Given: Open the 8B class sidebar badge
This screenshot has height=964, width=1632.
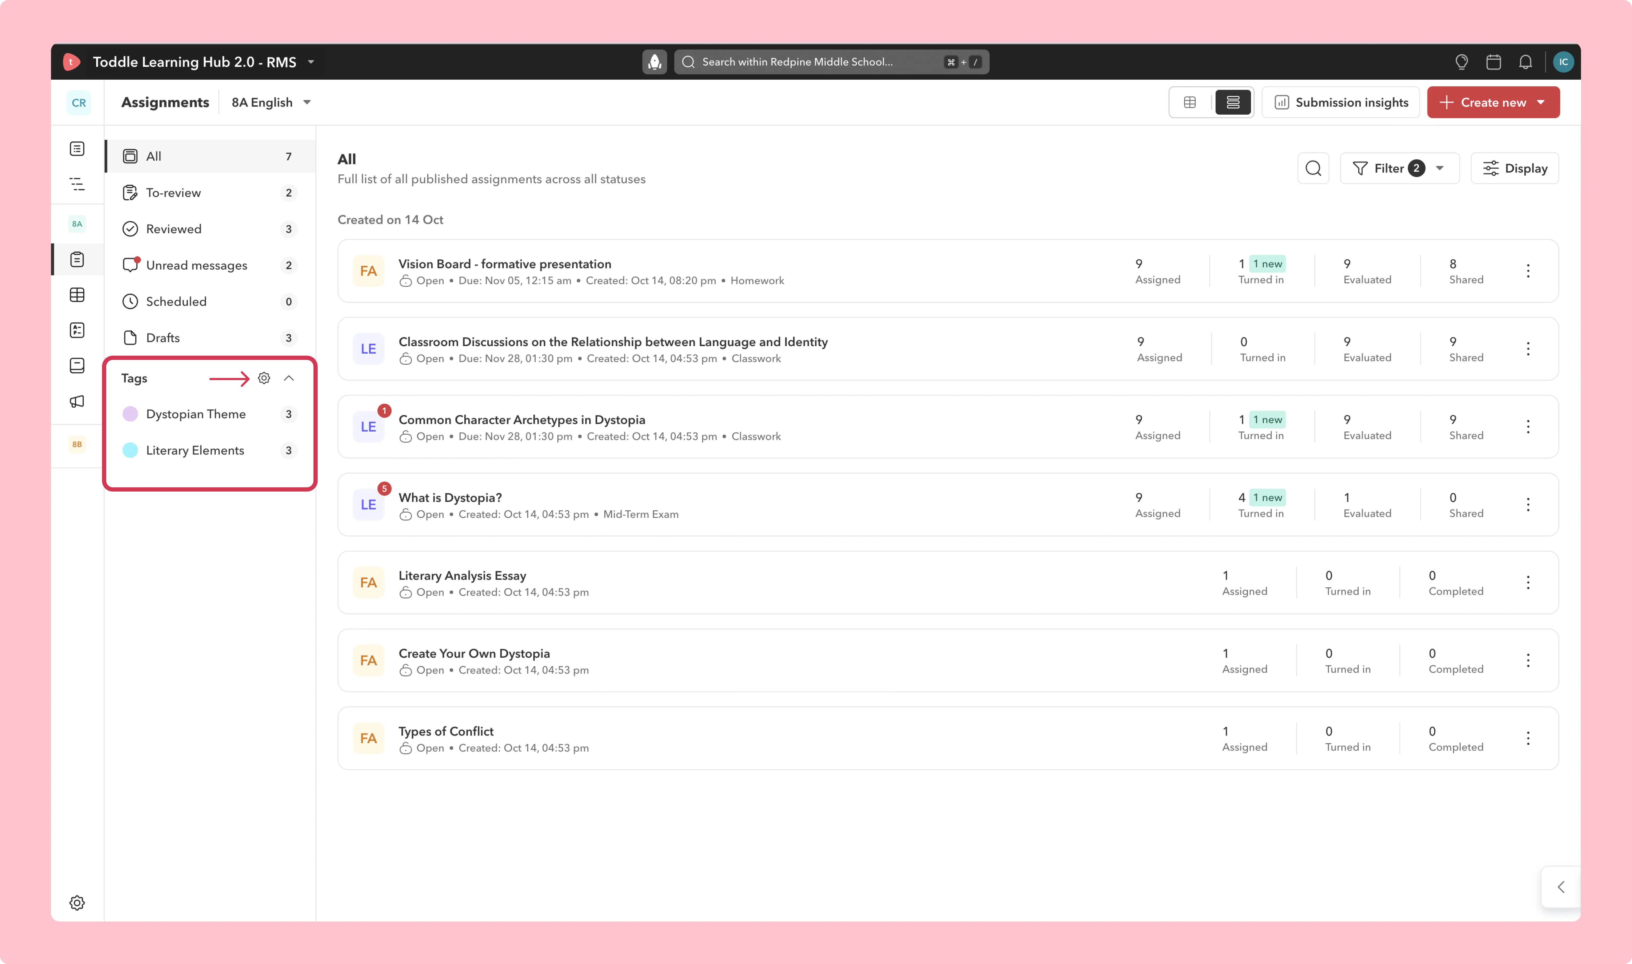Looking at the screenshot, I should [x=77, y=444].
